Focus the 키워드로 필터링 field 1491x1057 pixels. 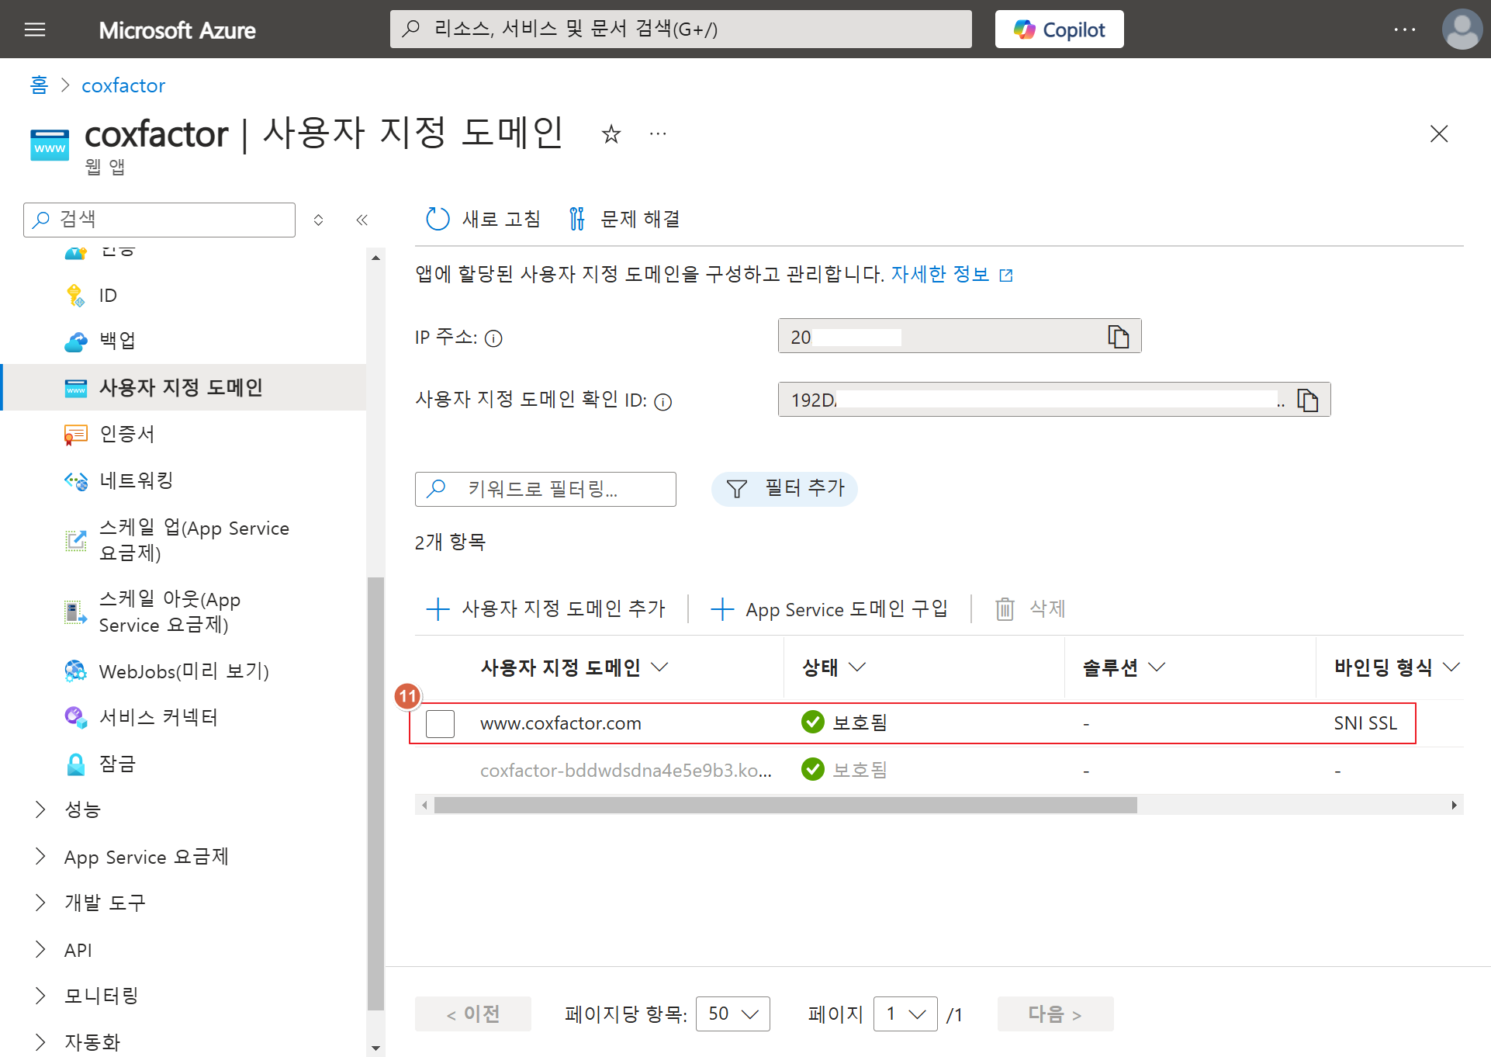pos(545,489)
